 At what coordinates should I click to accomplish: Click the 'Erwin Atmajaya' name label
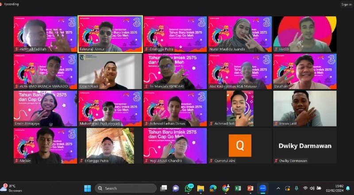pyautogui.click(x=27, y=124)
